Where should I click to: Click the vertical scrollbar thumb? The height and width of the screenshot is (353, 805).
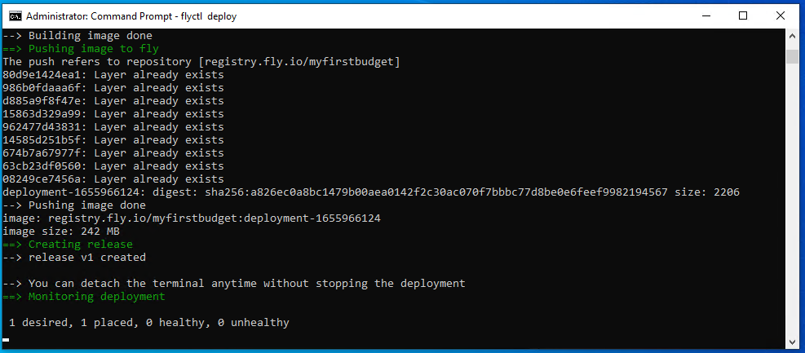click(792, 56)
